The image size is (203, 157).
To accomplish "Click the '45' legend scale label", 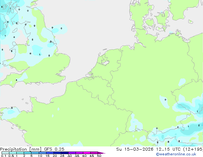I will click(92, 156).
